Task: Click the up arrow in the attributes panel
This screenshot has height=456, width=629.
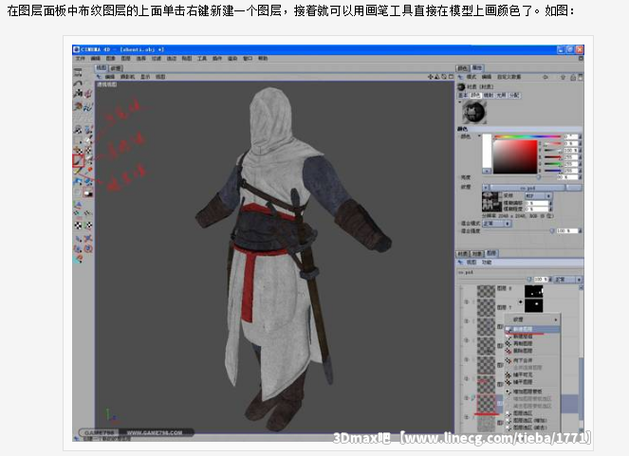Action: 564,77
